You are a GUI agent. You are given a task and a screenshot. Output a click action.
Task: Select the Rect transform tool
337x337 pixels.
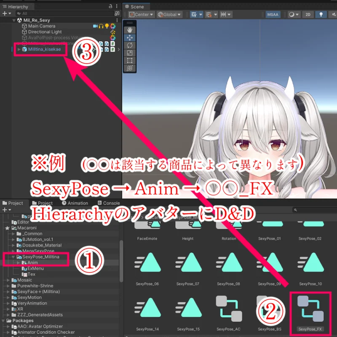(130, 61)
